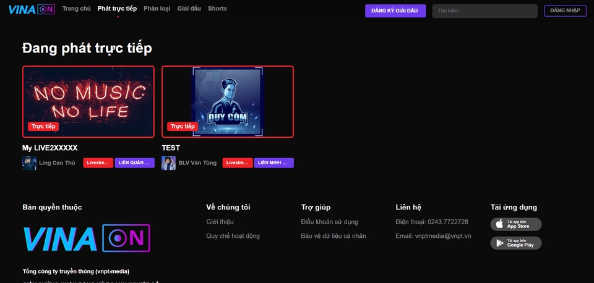The image size is (594, 283).
Task: Open the DUY CÒM stream thumbnail
Action: [228, 102]
